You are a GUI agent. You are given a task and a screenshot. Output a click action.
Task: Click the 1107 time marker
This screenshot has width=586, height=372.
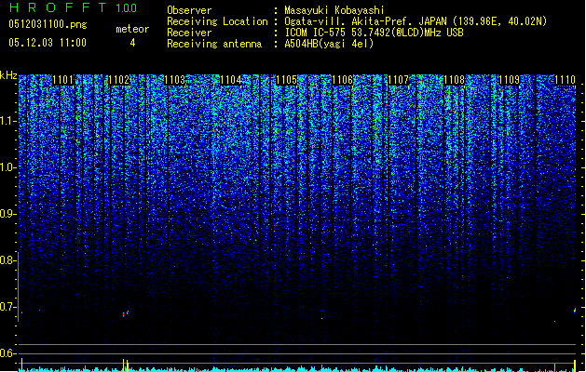pos(398,80)
